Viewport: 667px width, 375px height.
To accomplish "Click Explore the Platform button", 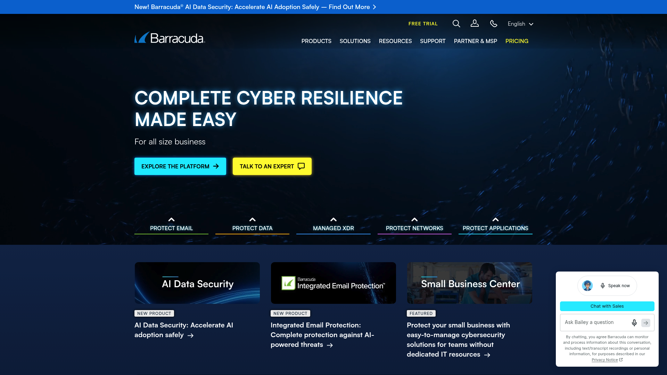I will (180, 166).
